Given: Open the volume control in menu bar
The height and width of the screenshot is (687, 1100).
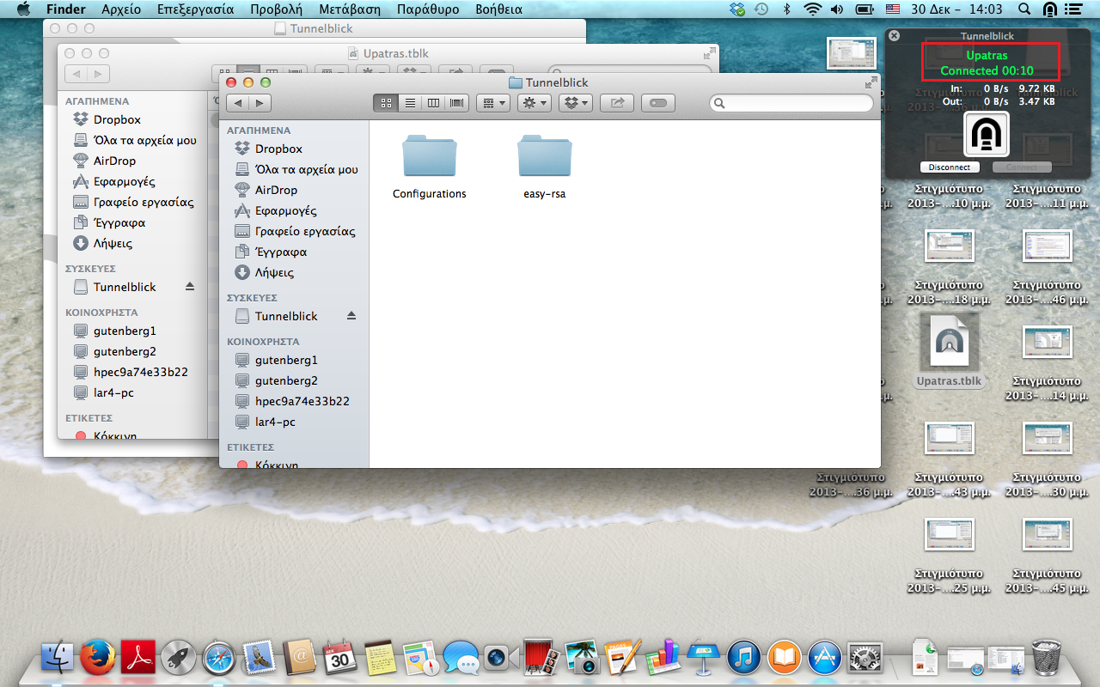Looking at the screenshot, I should coord(837,9).
